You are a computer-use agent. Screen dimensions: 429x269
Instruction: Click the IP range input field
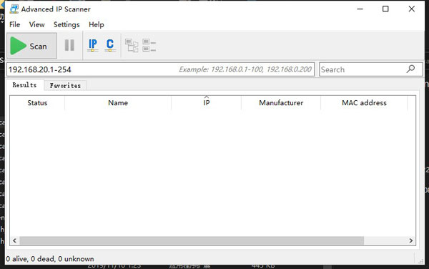[x=160, y=69]
